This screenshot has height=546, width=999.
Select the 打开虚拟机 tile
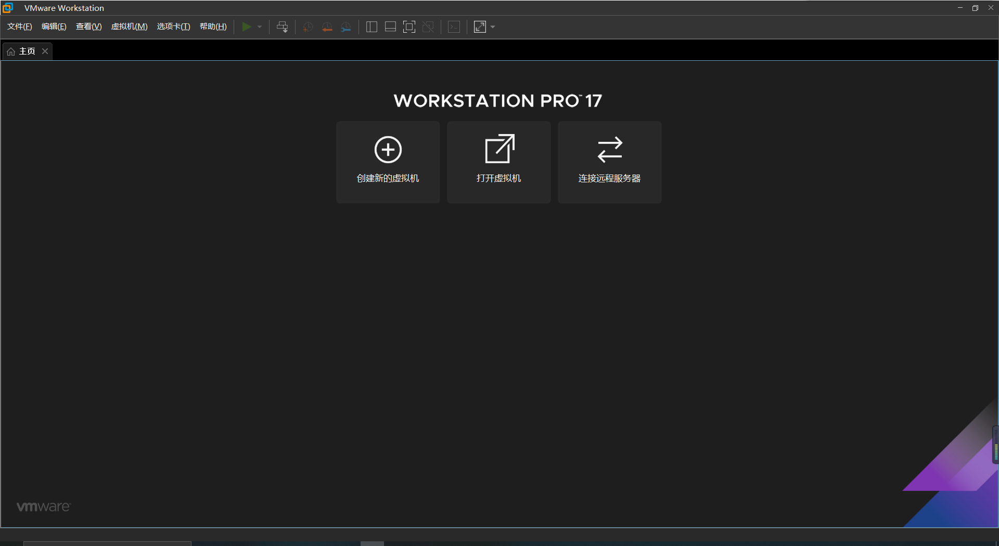pyautogui.click(x=498, y=162)
